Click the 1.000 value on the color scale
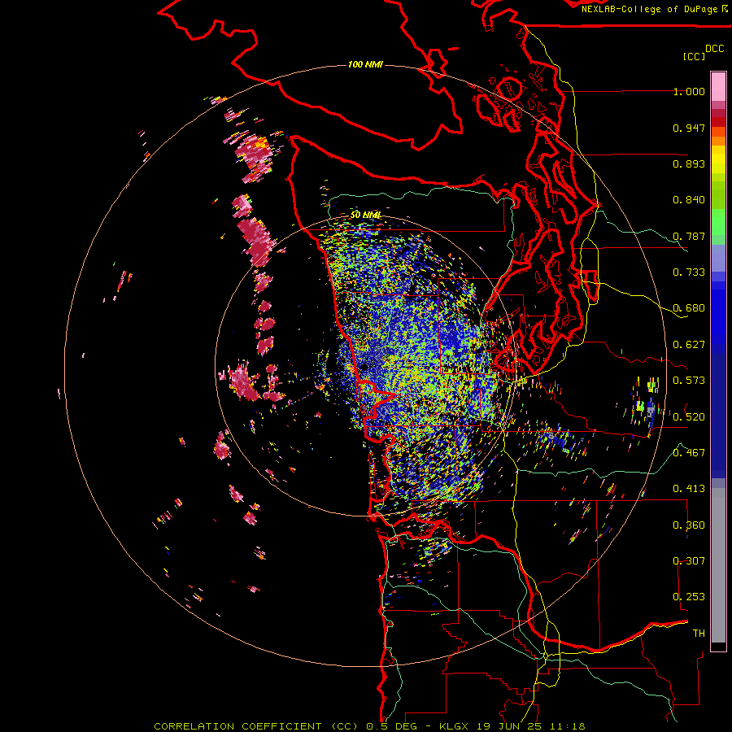 coord(689,91)
